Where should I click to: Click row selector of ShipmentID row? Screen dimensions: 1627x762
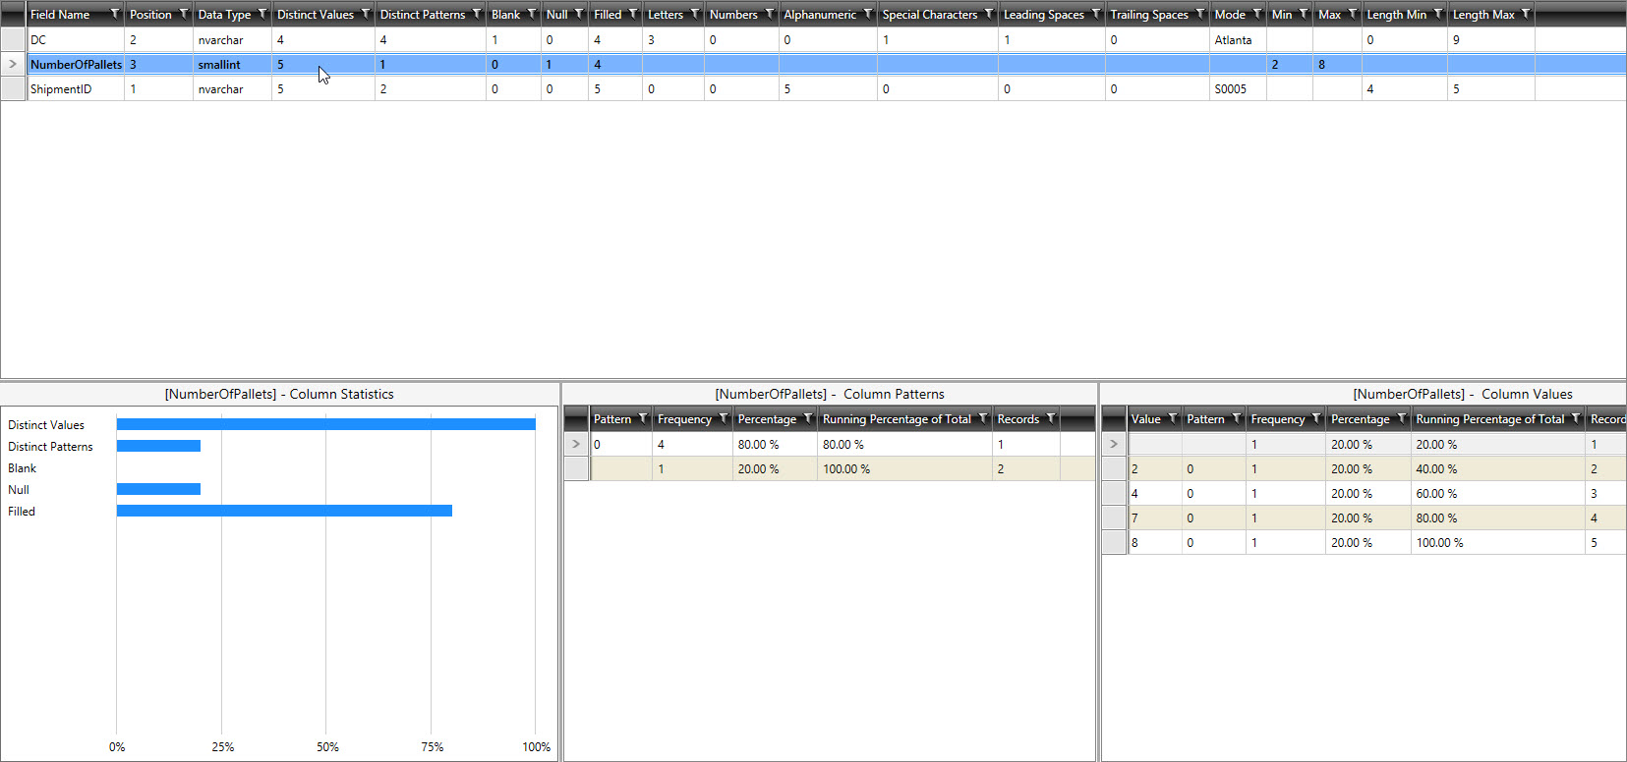[x=13, y=88]
